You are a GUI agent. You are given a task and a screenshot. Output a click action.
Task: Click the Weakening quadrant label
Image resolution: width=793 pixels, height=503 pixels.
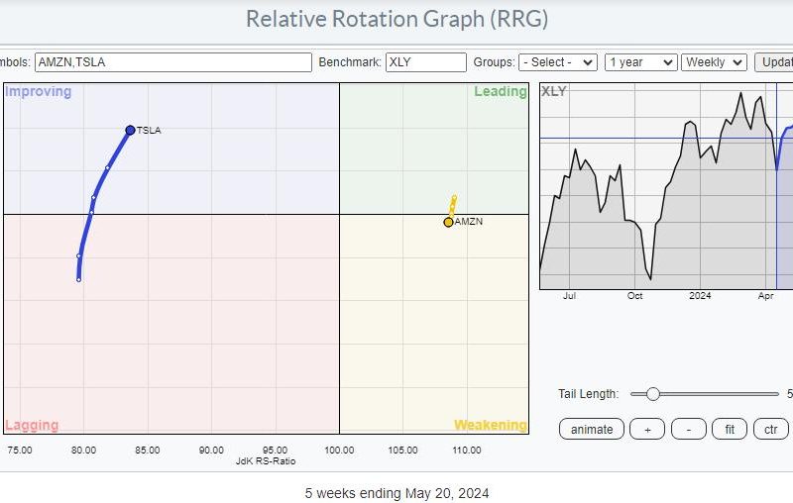490,425
